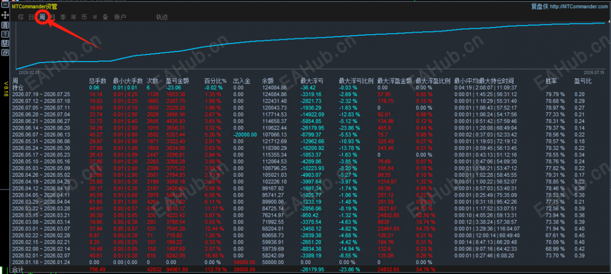Click the 最大浮盈金额 column header
The image size is (611, 274).
click(x=395, y=81)
